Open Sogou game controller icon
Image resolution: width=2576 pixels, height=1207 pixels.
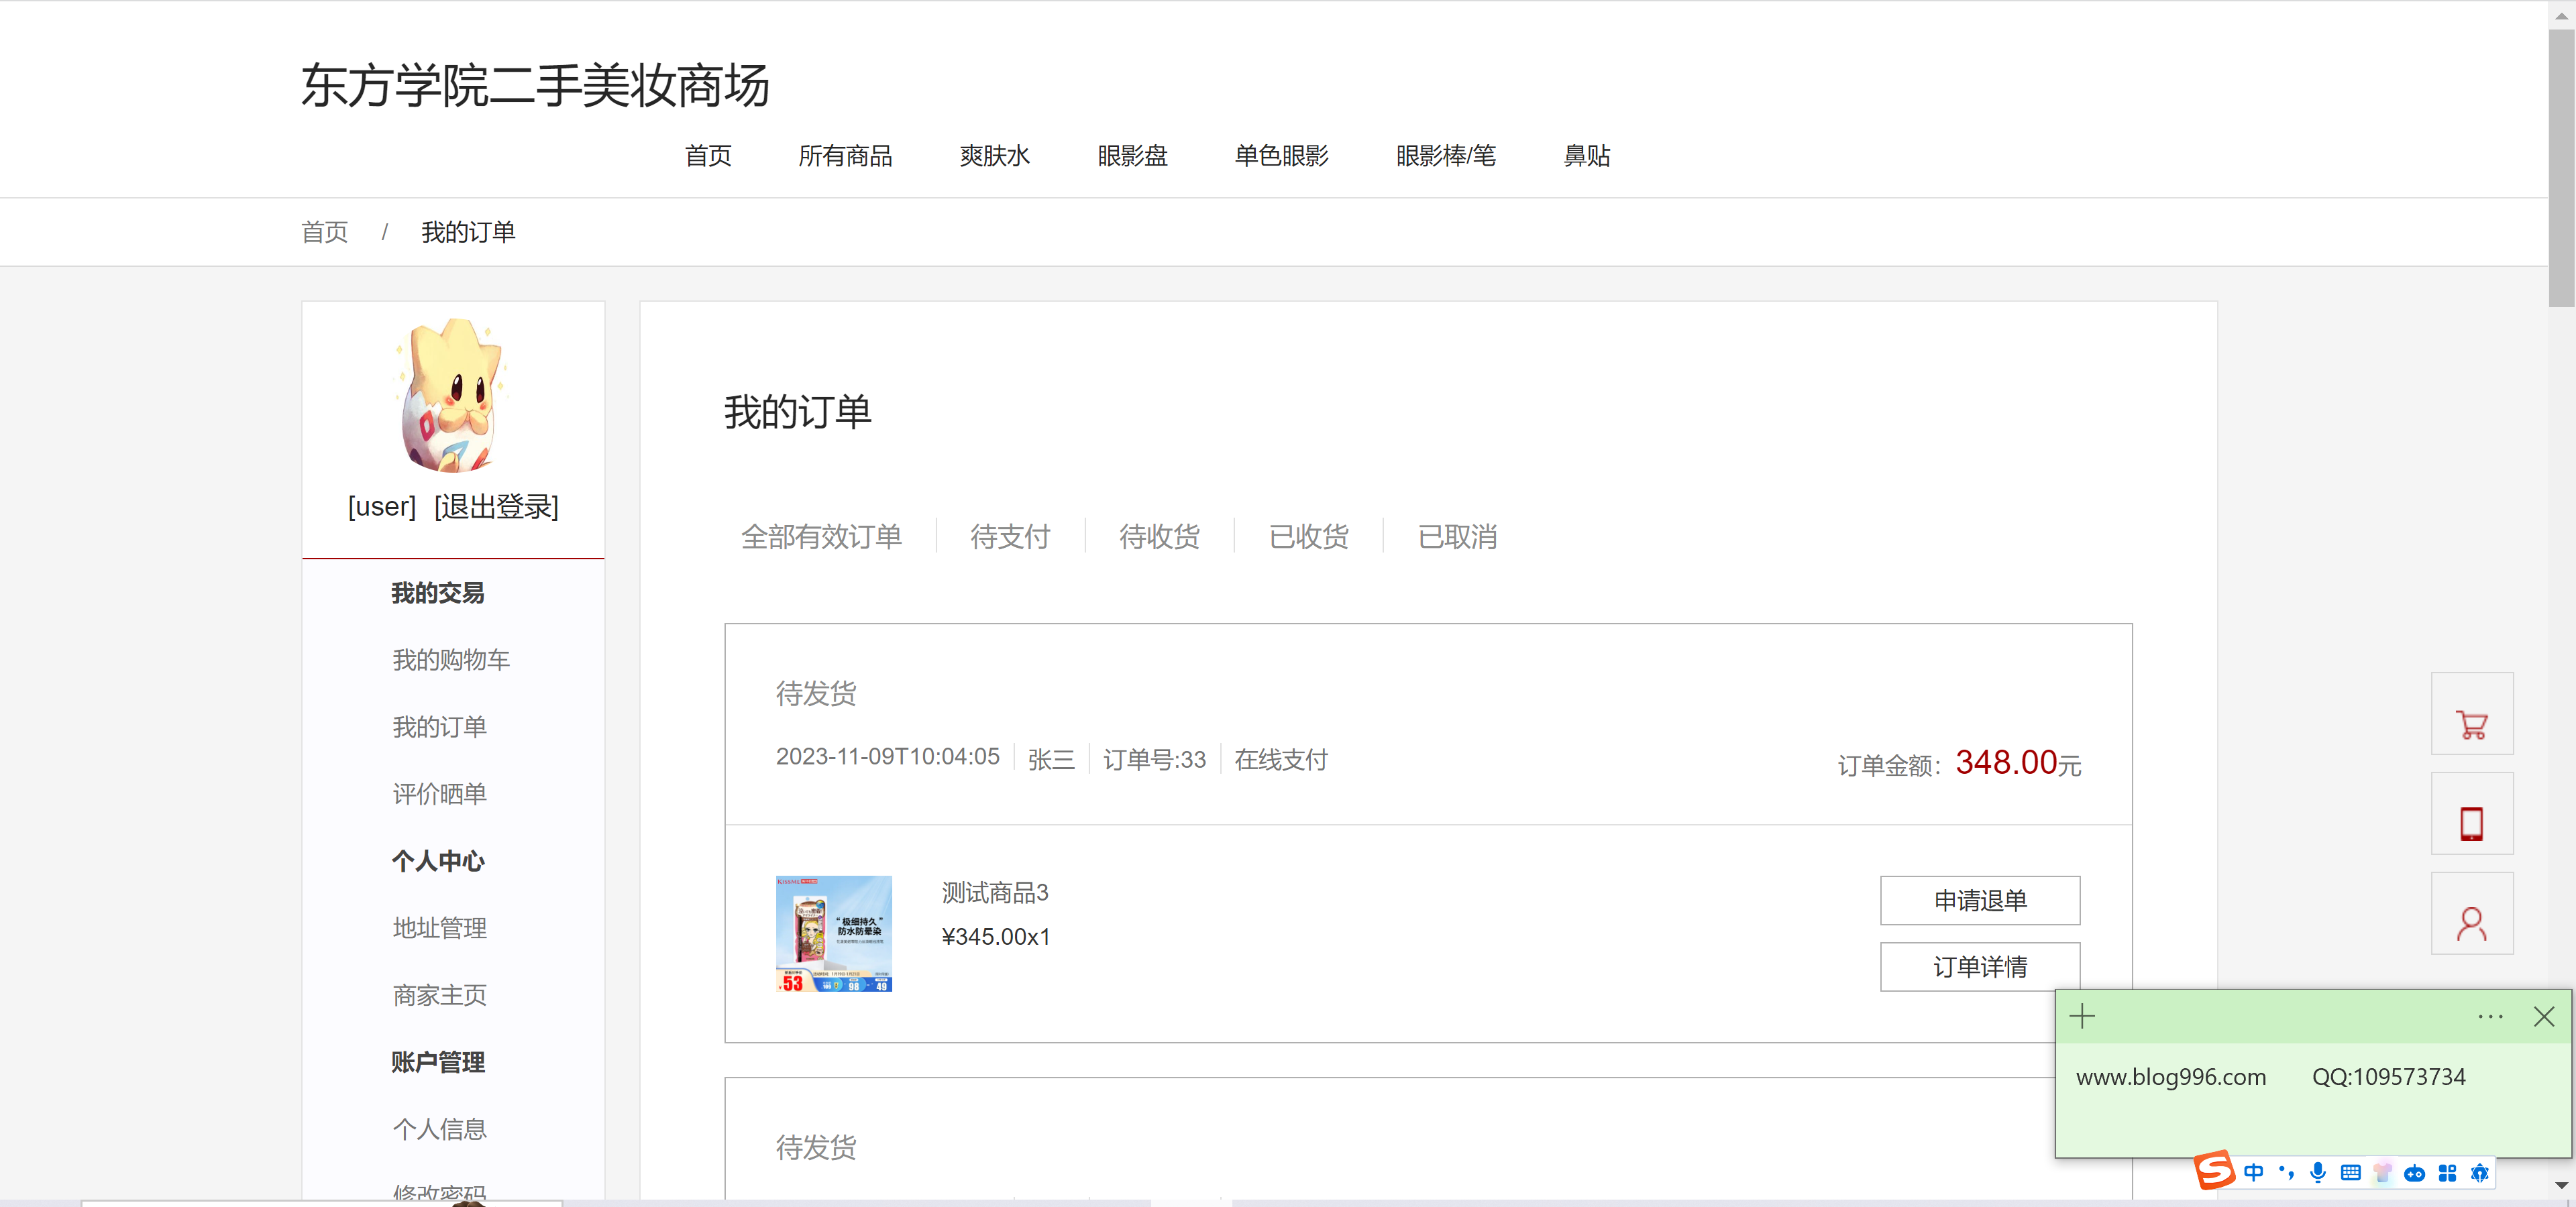coord(2414,1173)
